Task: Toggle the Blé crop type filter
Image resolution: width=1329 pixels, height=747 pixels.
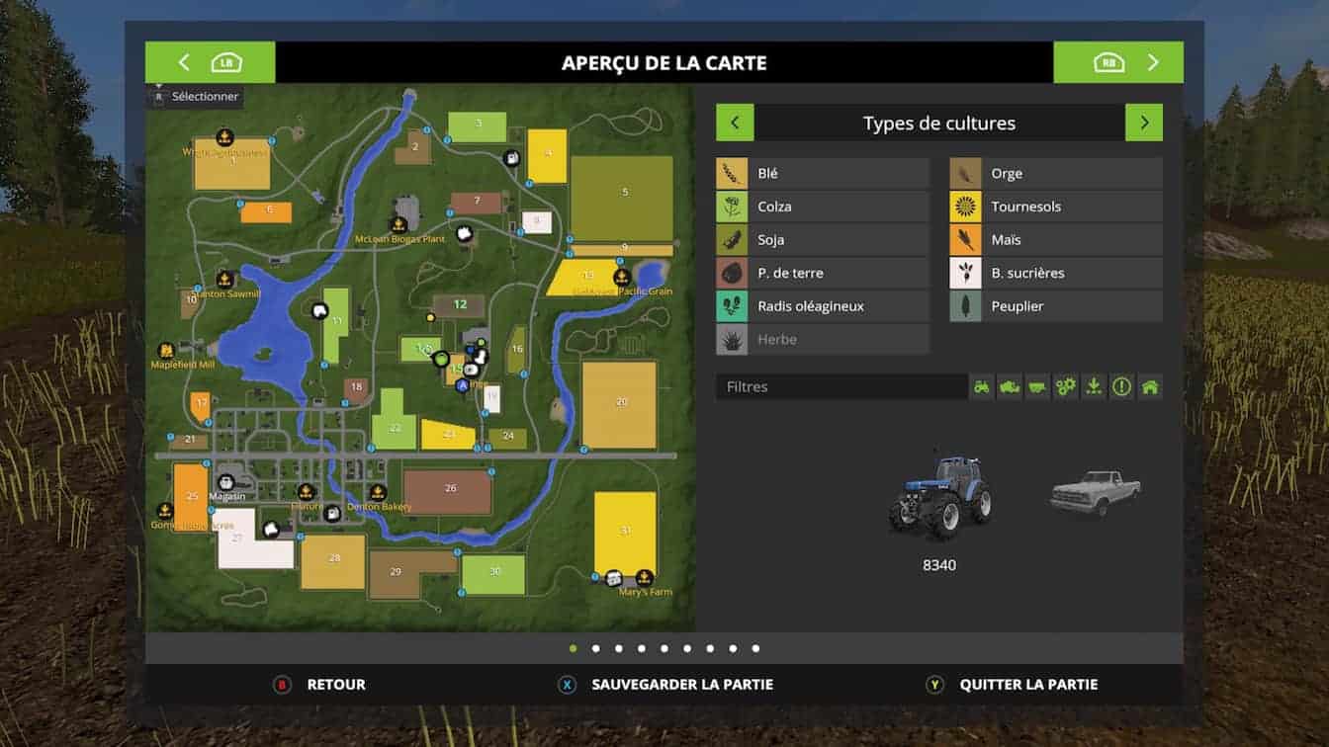Action: pos(822,174)
